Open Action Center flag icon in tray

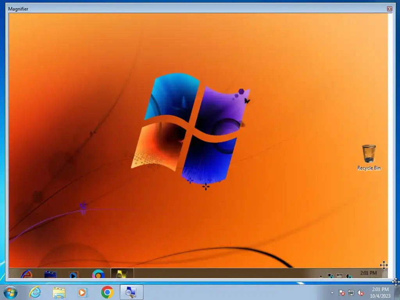341,293
